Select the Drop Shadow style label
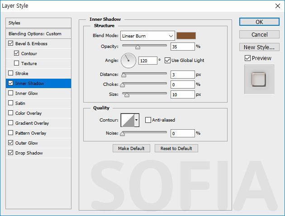 click(x=29, y=153)
